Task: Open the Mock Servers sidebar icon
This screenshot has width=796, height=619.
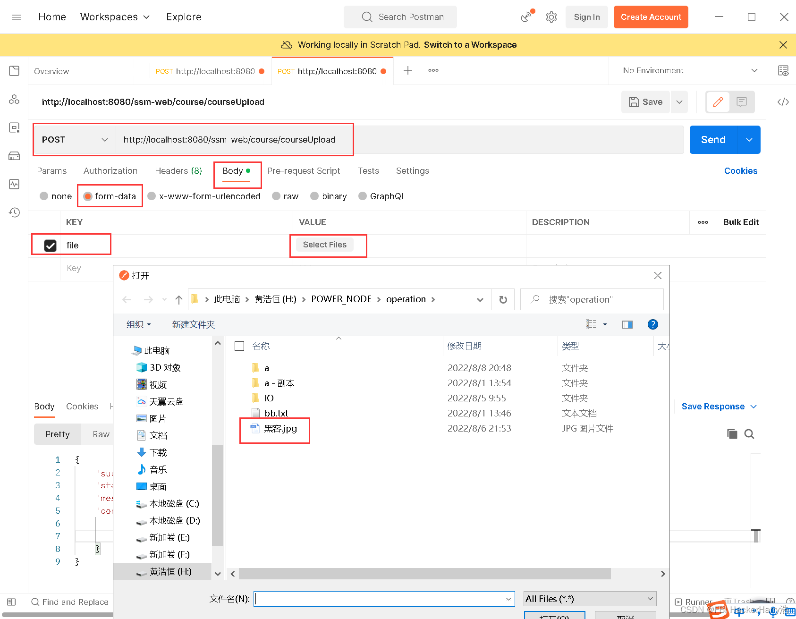Action: (14, 156)
